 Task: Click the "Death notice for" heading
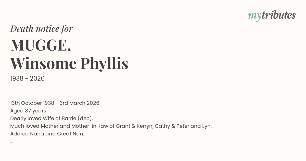coord(42,29)
